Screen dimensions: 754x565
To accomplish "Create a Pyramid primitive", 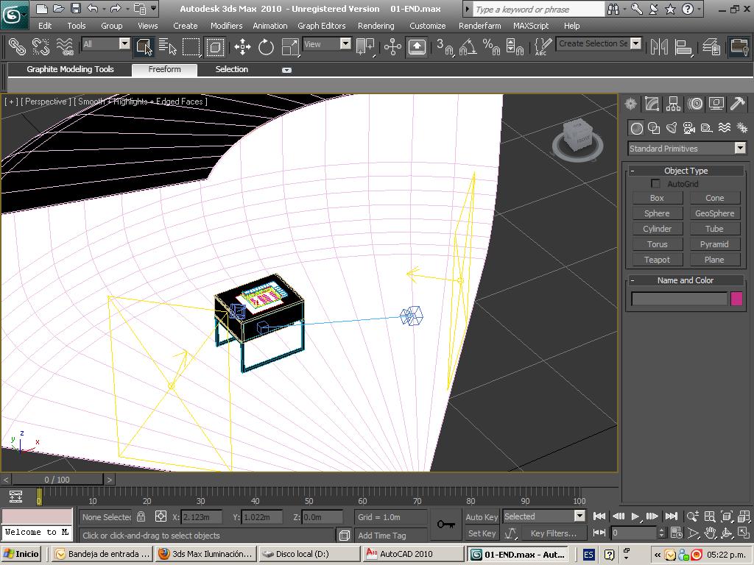I will click(714, 244).
